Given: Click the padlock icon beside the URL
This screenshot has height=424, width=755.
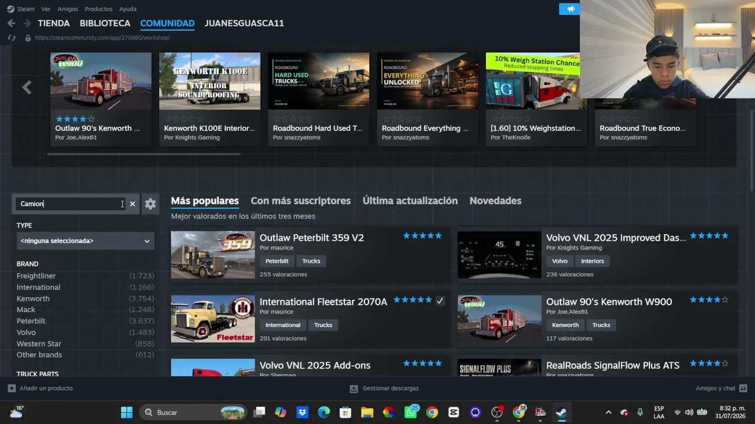Looking at the screenshot, I should tap(28, 38).
